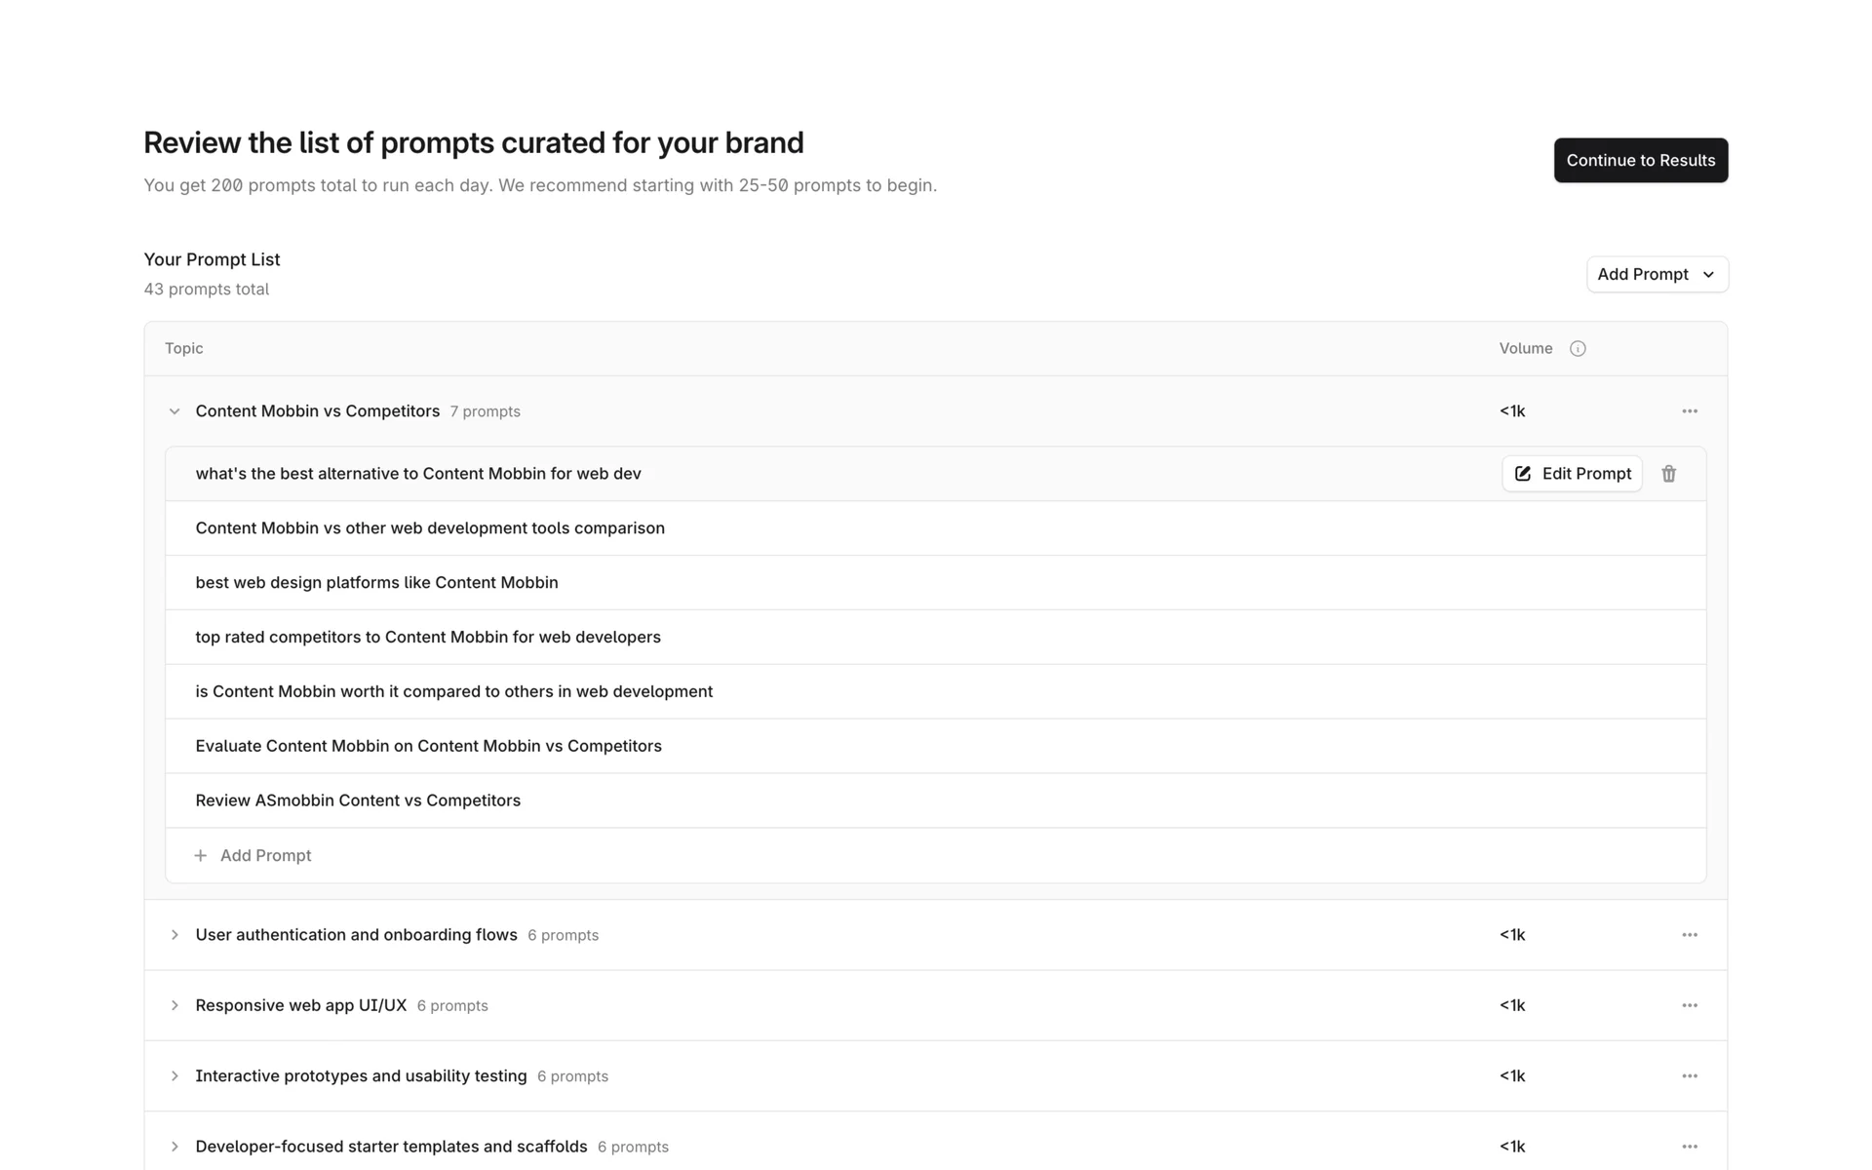Expand Developer-focused starter templates and scaffolds
This screenshot has width=1872, height=1170.
pos(175,1147)
